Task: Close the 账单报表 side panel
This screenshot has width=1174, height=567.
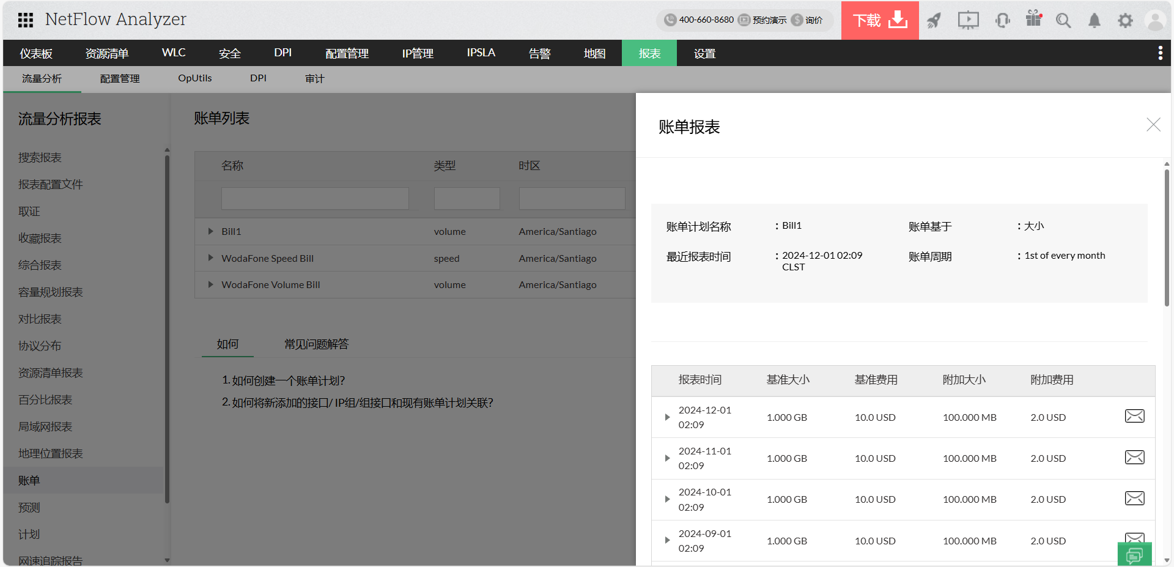Action: click(1153, 125)
